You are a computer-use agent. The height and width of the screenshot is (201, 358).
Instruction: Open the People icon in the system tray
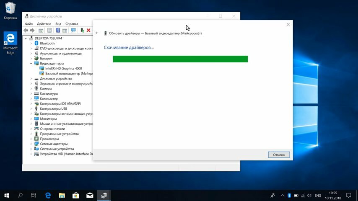[272, 196]
